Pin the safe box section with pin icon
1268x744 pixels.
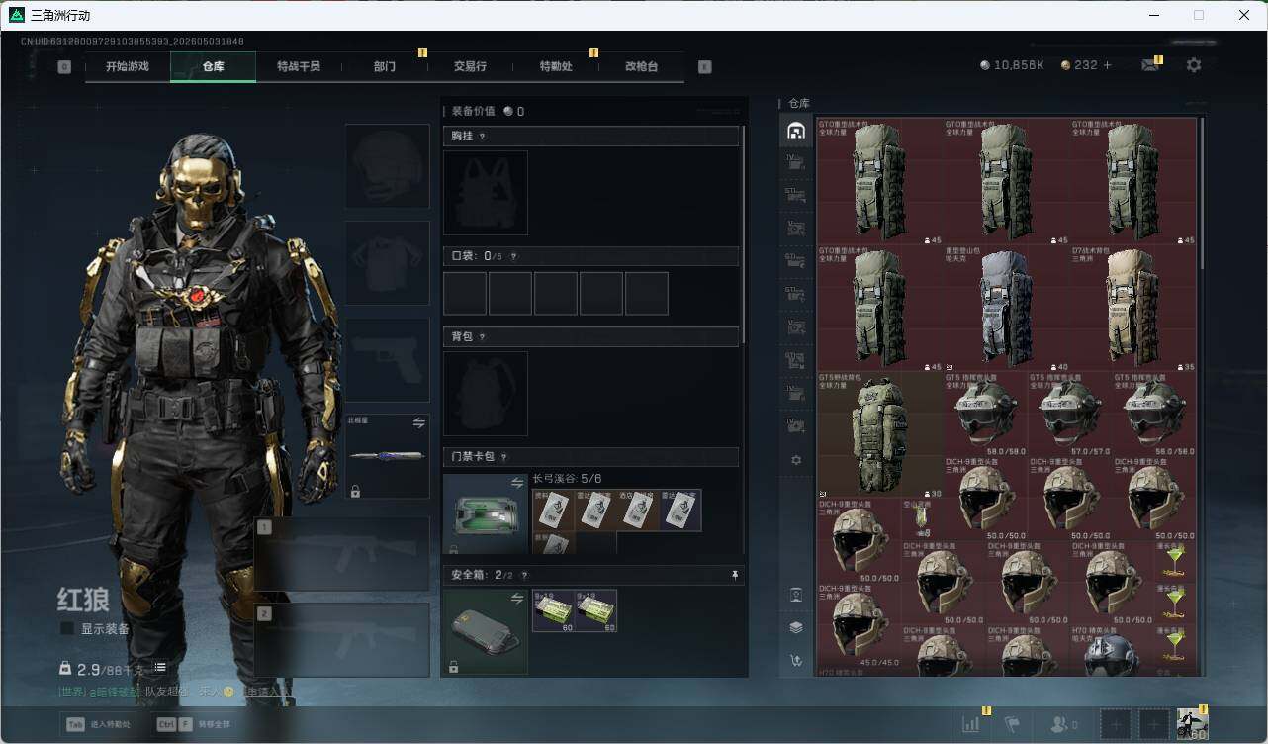point(735,575)
